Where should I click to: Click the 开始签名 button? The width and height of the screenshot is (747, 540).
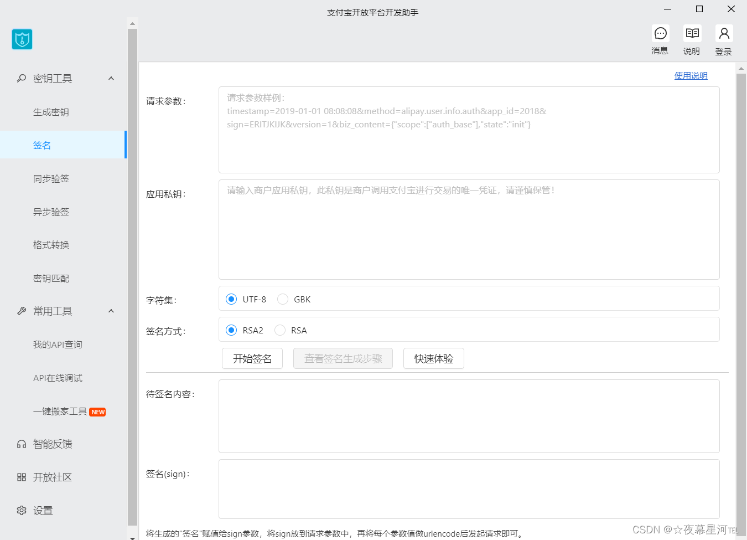[x=252, y=358]
